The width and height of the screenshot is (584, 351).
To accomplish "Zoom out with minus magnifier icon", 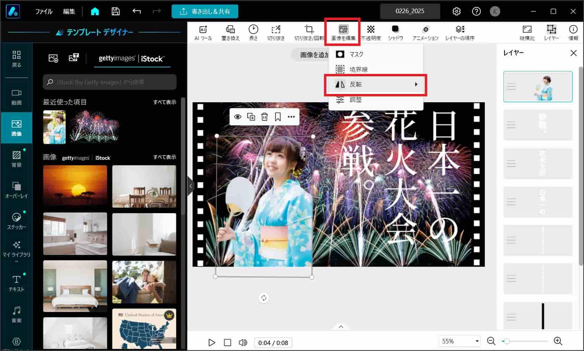I will pyautogui.click(x=491, y=341).
